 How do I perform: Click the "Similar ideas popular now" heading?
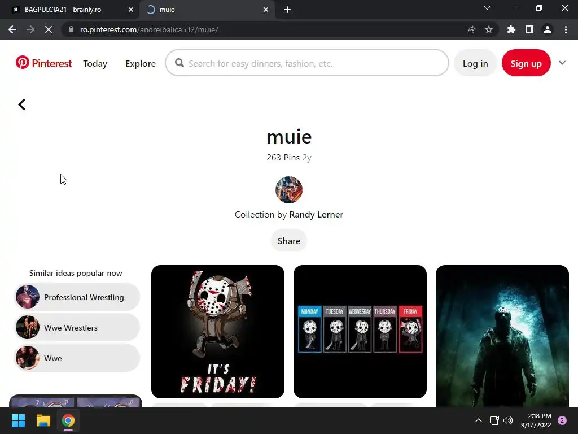[76, 273]
